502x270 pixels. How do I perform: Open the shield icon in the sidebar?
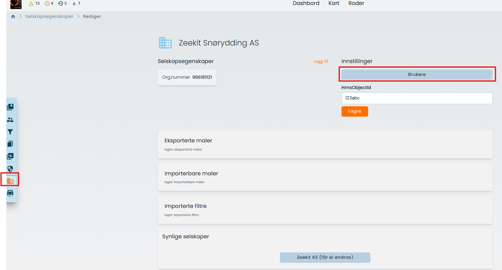10,169
